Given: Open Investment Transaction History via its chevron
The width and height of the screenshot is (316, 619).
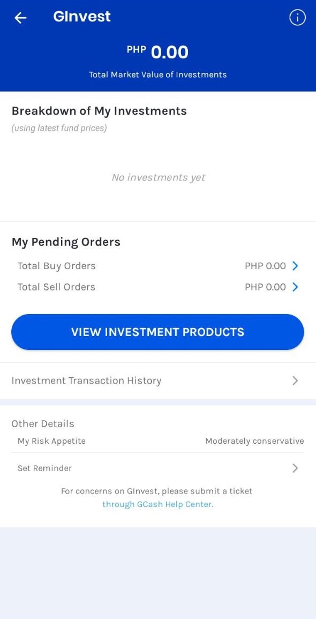Looking at the screenshot, I should (x=295, y=381).
